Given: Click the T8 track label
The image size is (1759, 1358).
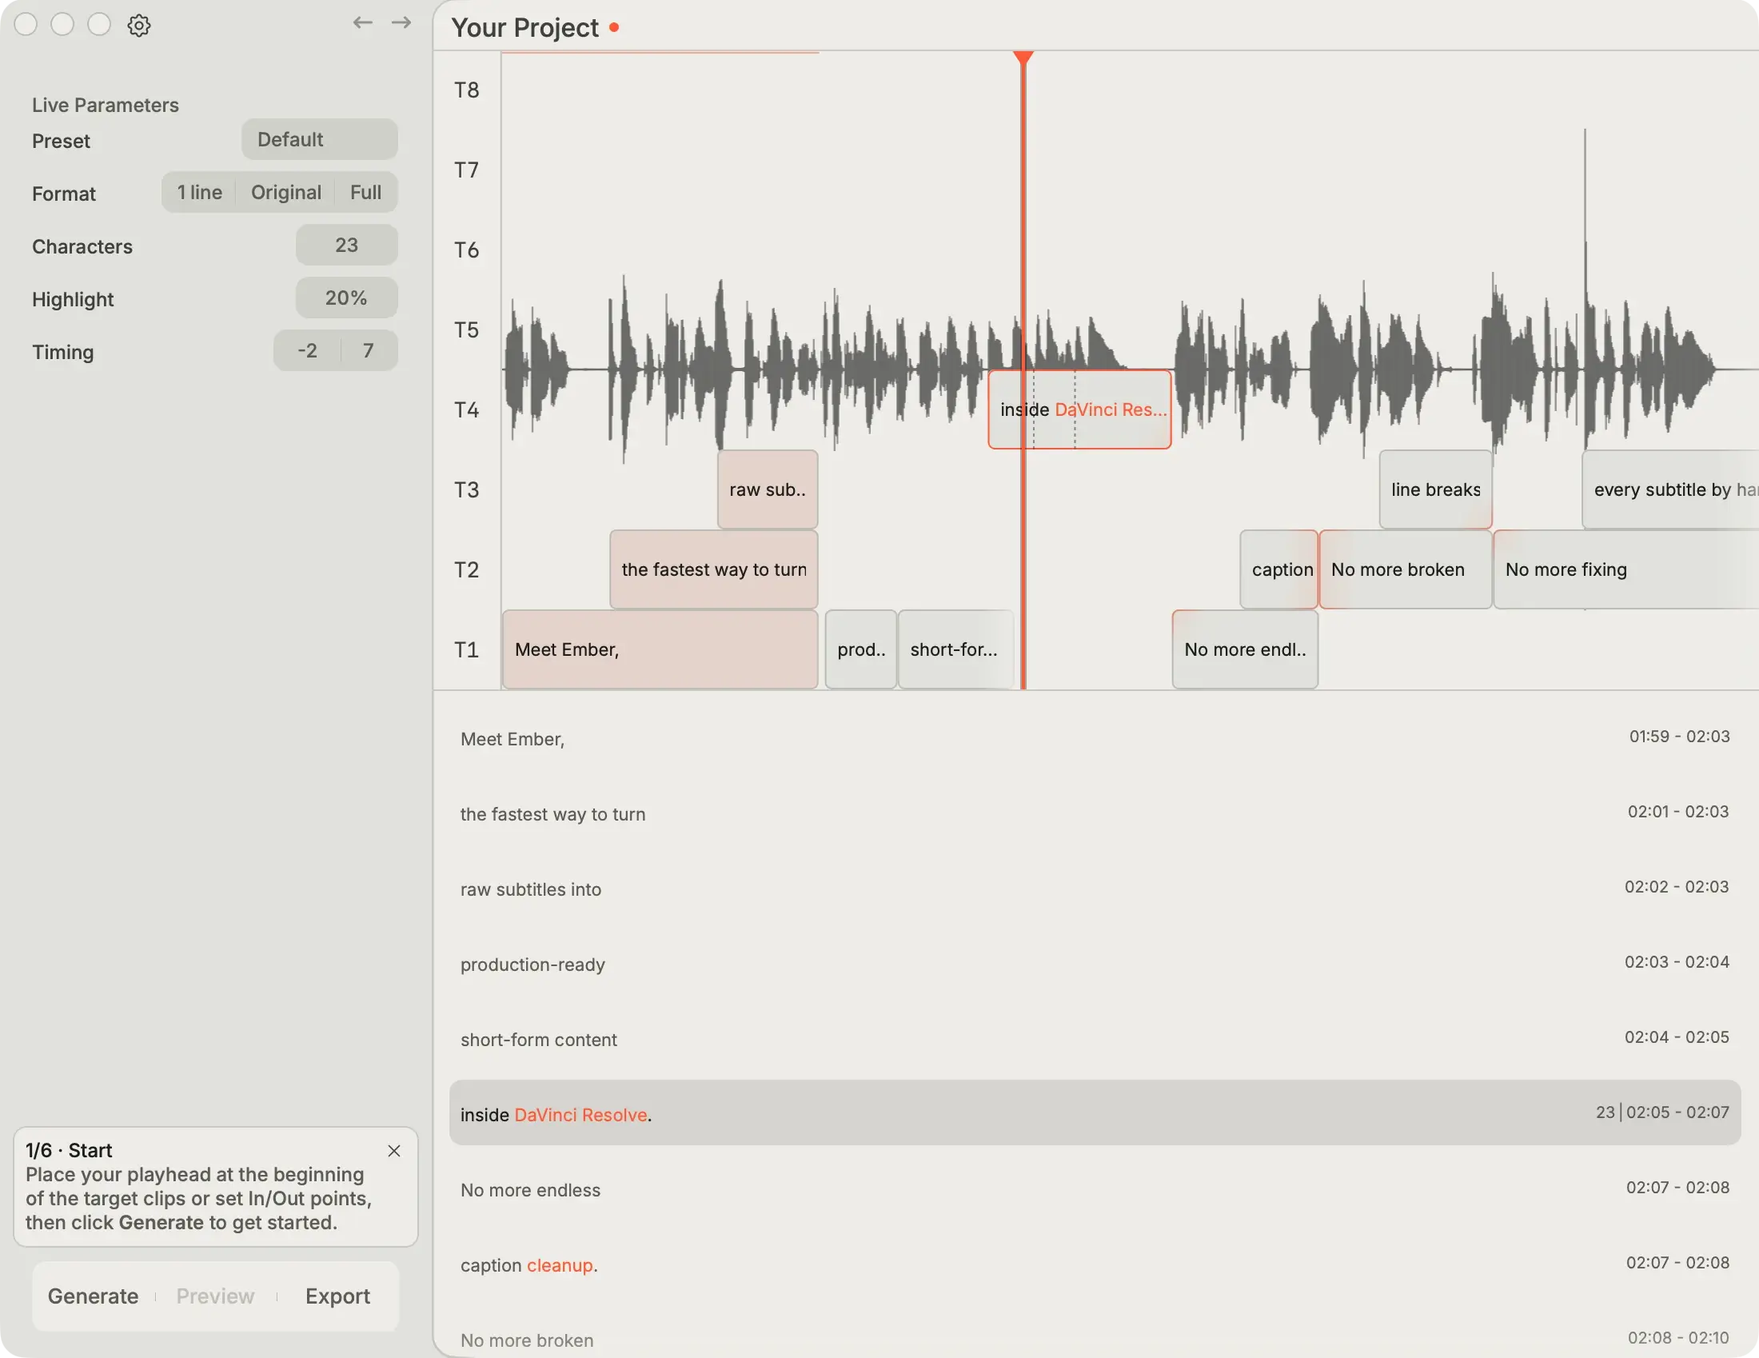Looking at the screenshot, I should pos(466,90).
